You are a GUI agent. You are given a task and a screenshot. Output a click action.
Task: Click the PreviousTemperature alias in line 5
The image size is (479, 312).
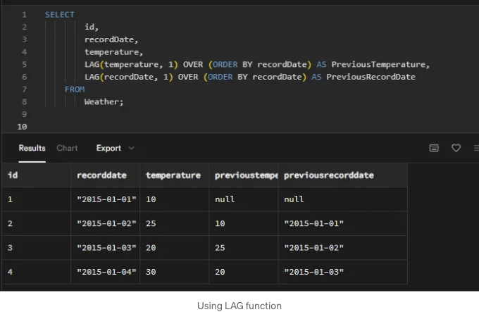(378, 64)
